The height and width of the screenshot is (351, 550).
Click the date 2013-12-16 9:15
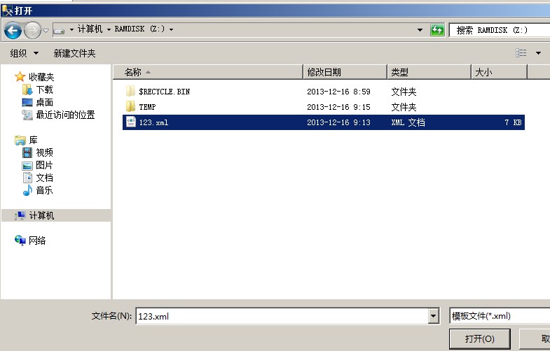click(x=338, y=107)
